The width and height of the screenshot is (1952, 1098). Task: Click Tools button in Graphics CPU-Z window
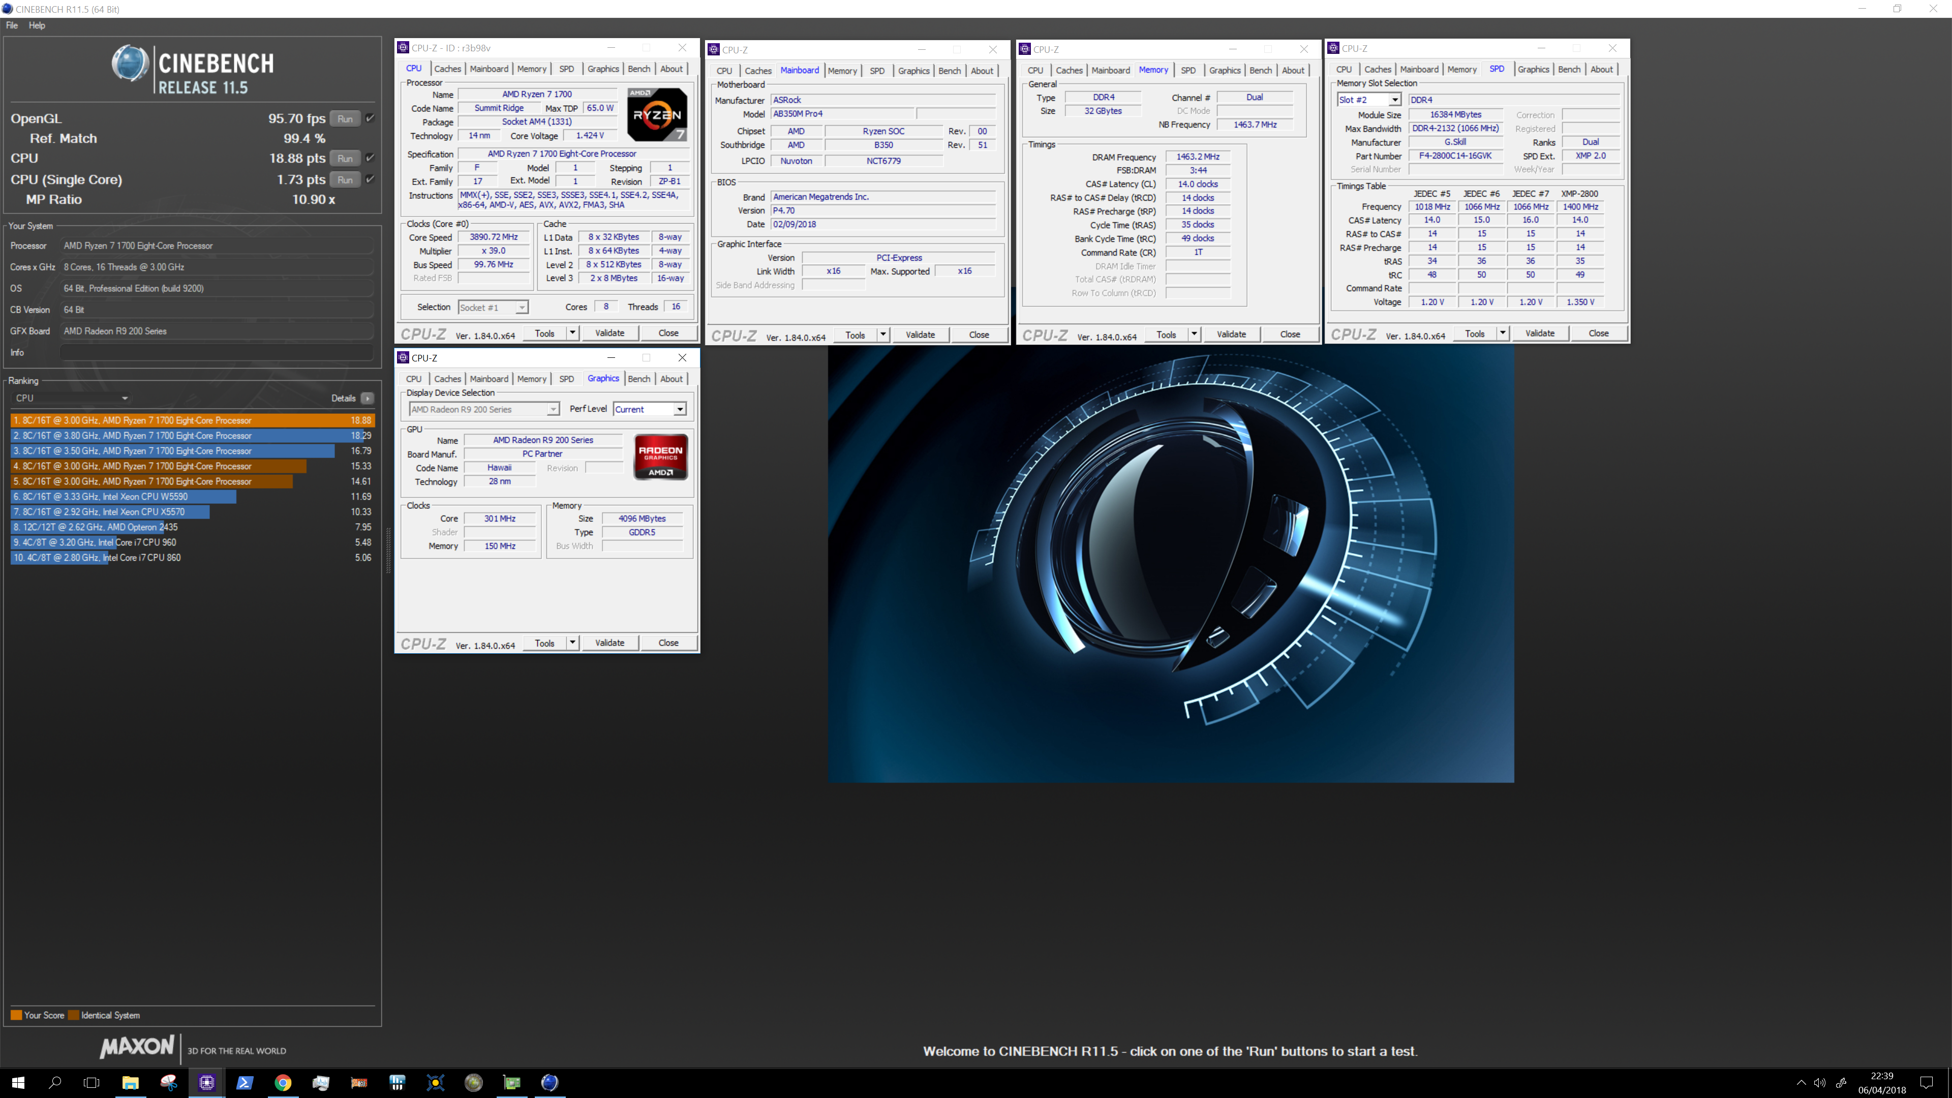545,643
